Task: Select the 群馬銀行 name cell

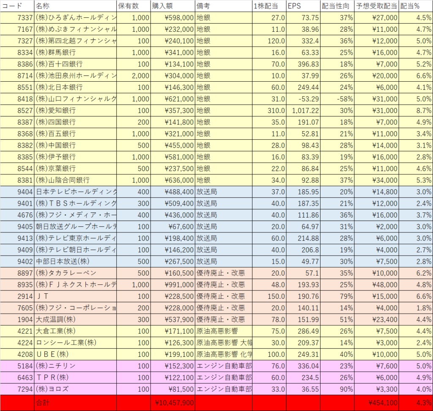Action: point(76,52)
